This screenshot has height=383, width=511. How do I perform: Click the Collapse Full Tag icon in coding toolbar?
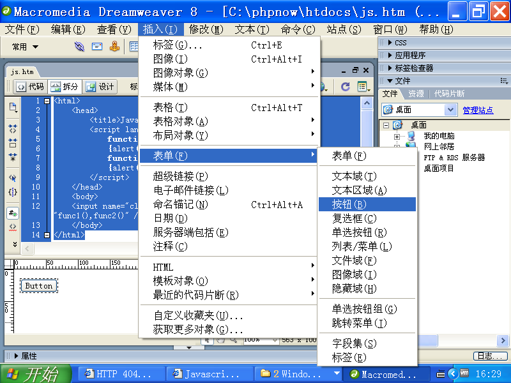pos(13,128)
